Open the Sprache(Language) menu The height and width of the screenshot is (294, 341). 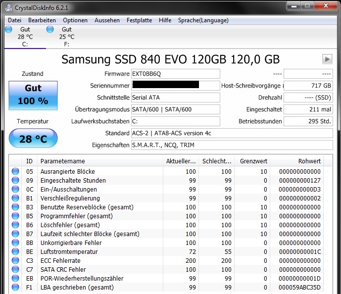[203, 20]
